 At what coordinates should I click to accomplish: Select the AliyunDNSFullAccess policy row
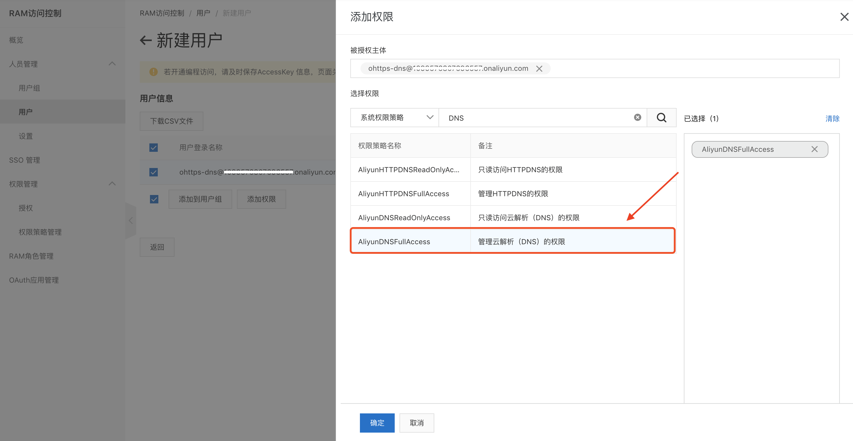click(x=513, y=241)
